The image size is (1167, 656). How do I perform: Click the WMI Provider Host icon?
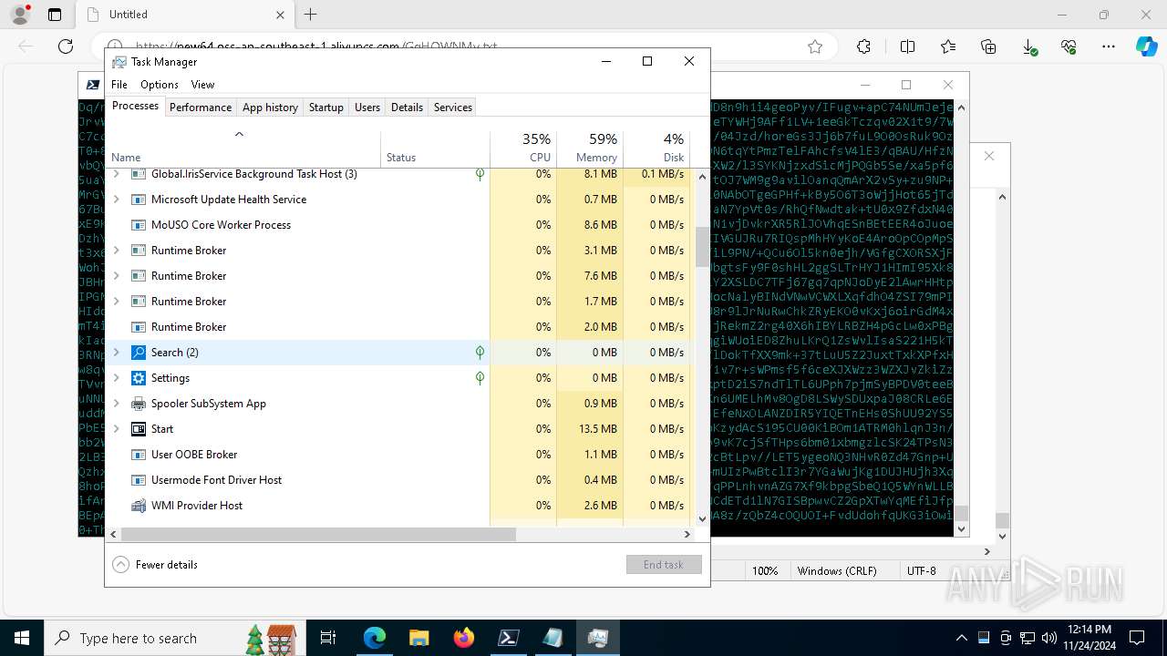tap(139, 506)
